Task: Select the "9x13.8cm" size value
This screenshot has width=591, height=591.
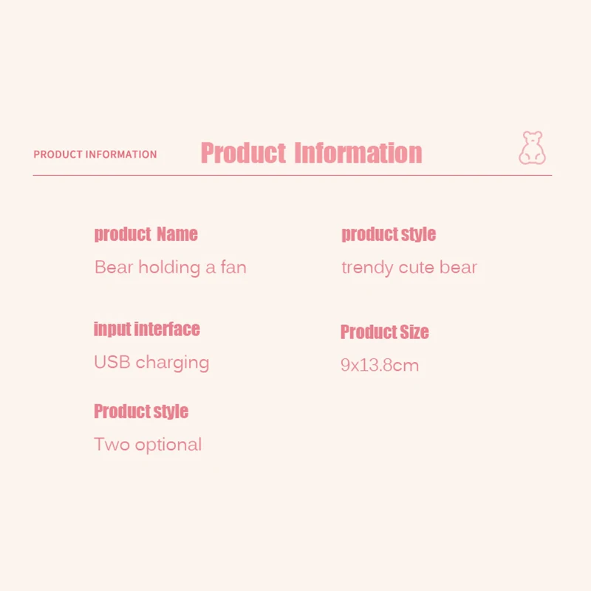Action: tap(380, 365)
